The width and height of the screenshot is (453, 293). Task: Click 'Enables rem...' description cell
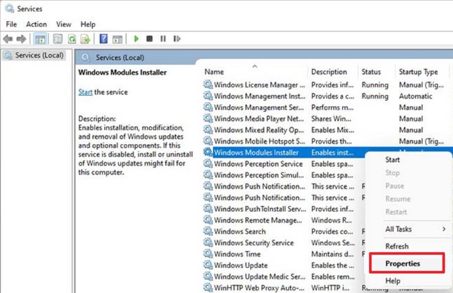tap(333, 276)
